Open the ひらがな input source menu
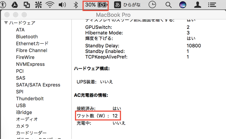 (127, 5)
